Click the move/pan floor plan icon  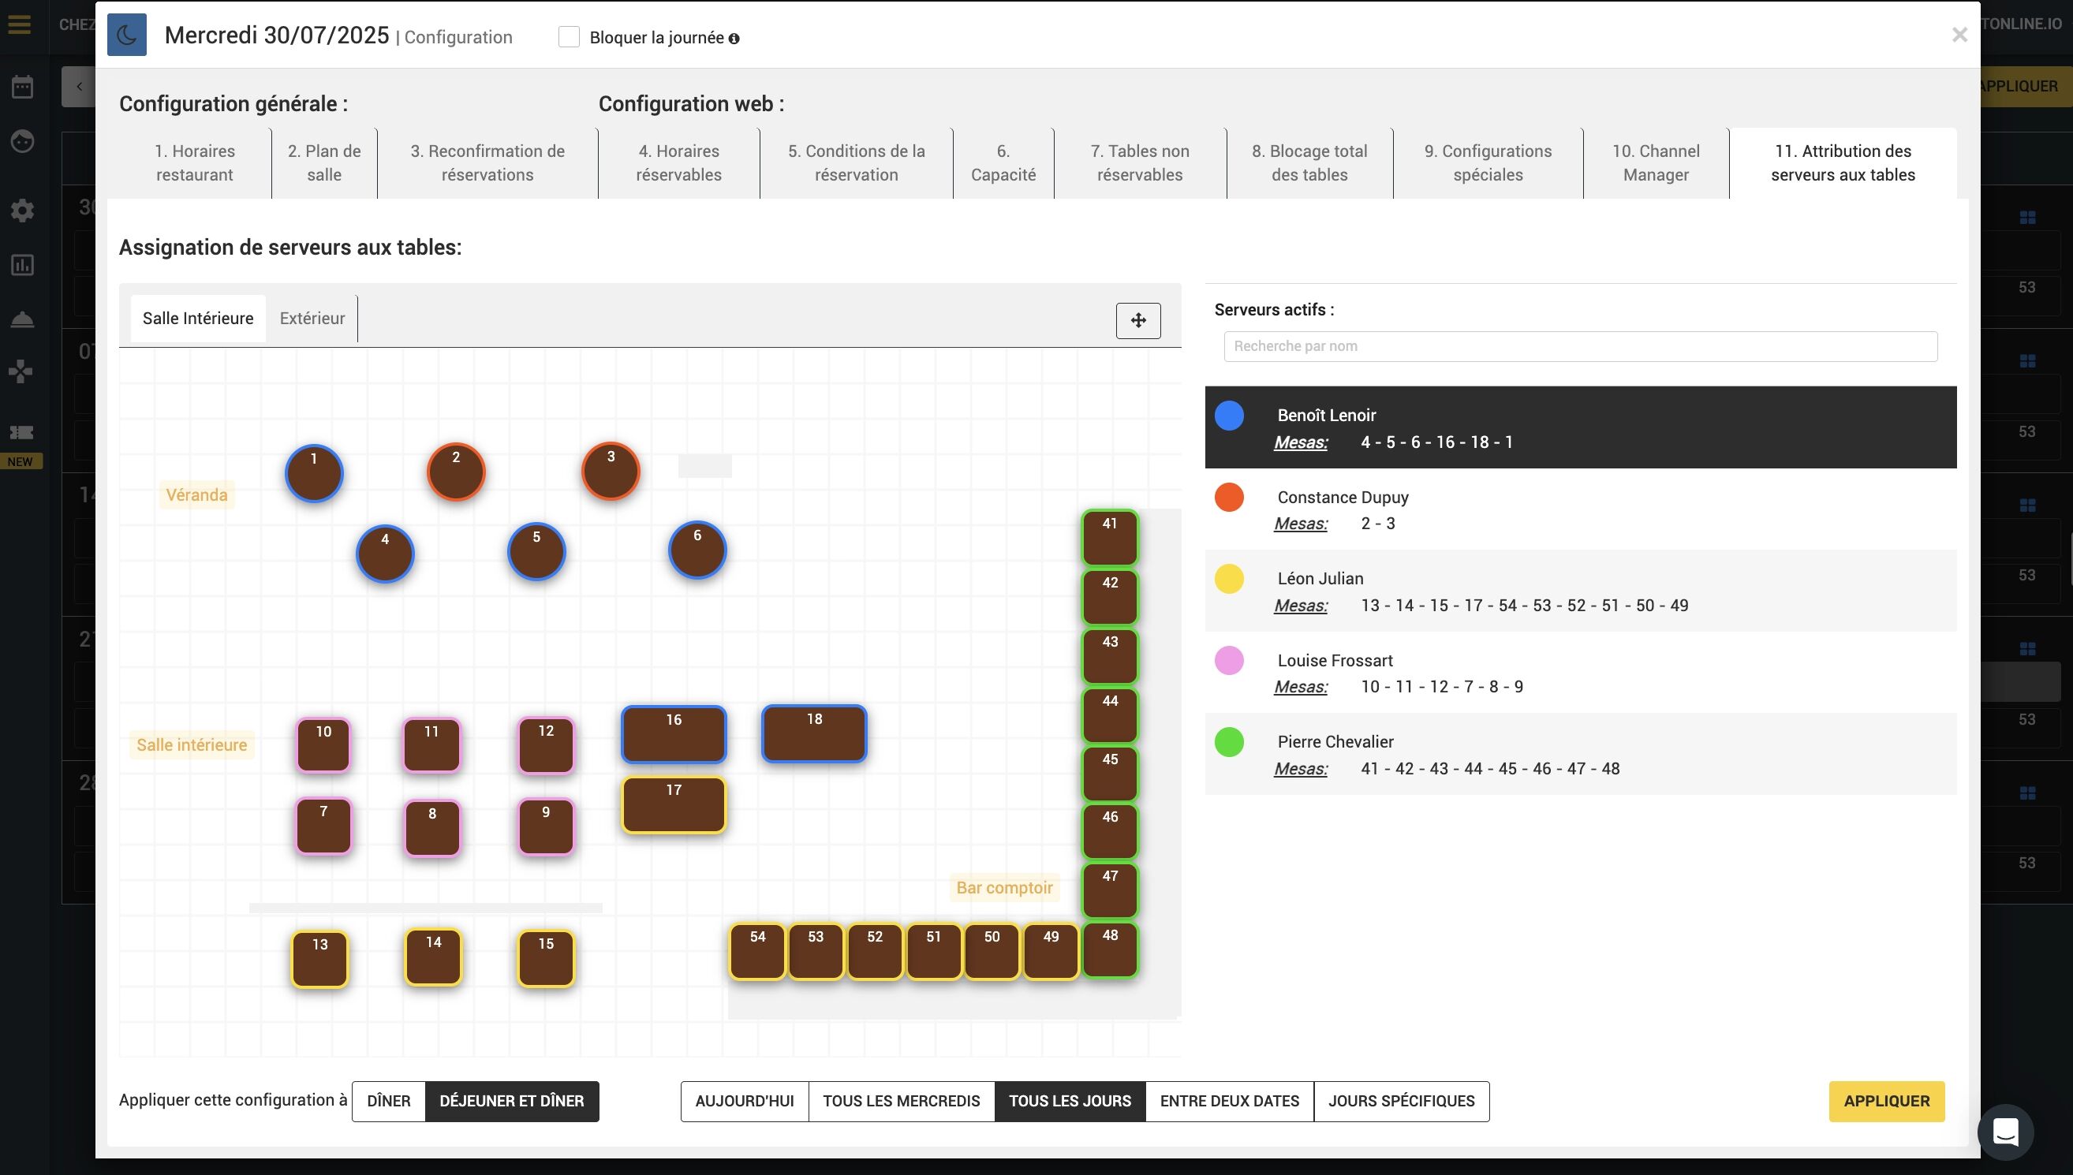(x=1137, y=320)
